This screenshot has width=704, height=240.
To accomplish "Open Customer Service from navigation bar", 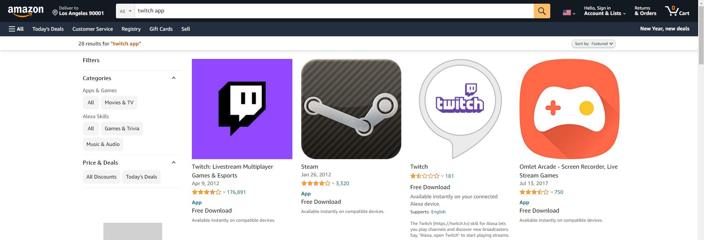I will (x=92, y=29).
